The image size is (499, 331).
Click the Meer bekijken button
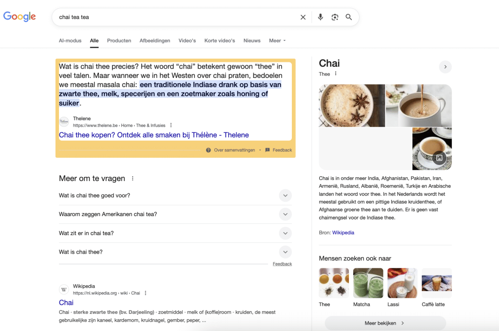pos(385,323)
